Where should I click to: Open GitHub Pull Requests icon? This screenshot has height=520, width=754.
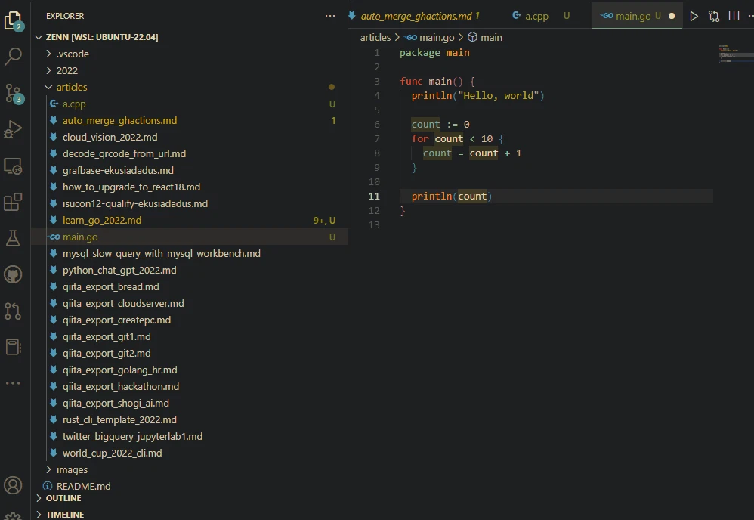click(13, 311)
